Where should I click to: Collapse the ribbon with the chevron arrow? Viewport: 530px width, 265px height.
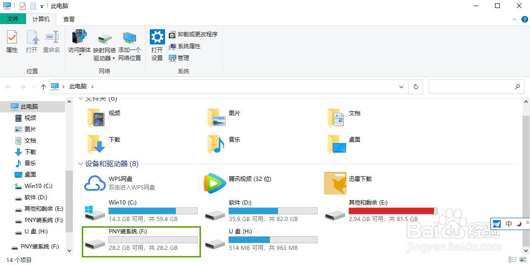point(515,19)
